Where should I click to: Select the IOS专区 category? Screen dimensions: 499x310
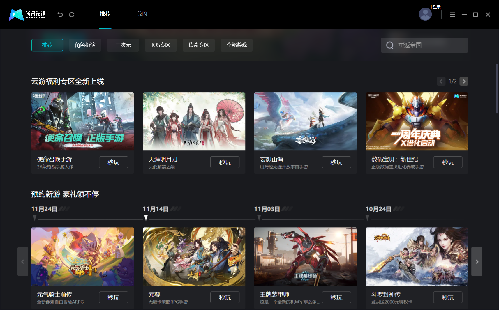[x=161, y=45]
